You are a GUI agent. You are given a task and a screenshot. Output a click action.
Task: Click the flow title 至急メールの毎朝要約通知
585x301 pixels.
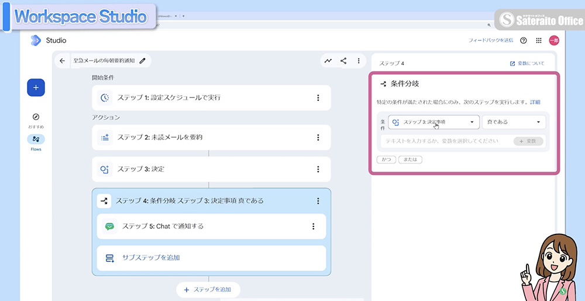click(x=104, y=61)
